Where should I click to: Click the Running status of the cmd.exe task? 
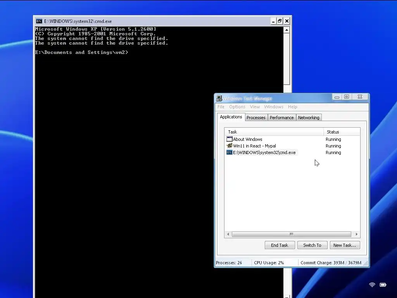point(333,152)
